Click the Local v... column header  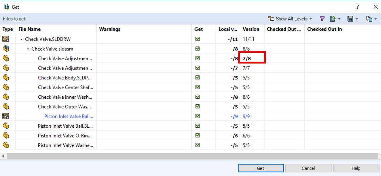228,29
